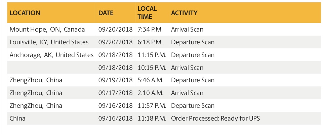Click the 7:34 P.M. time cell
The height and width of the screenshot is (135, 323).
[x=150, y=30]
